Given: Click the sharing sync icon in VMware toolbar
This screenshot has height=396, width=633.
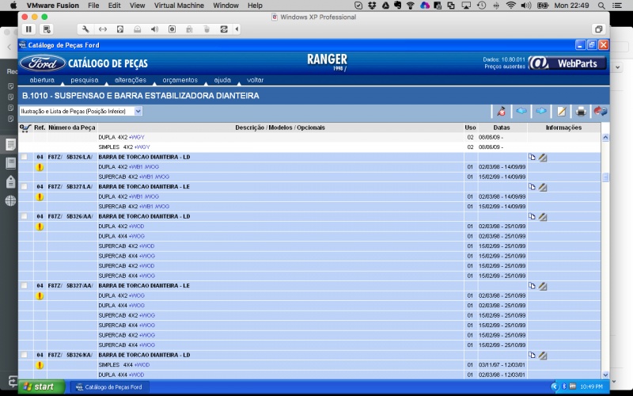Looking at the screenshot, I should pos(224,29).
